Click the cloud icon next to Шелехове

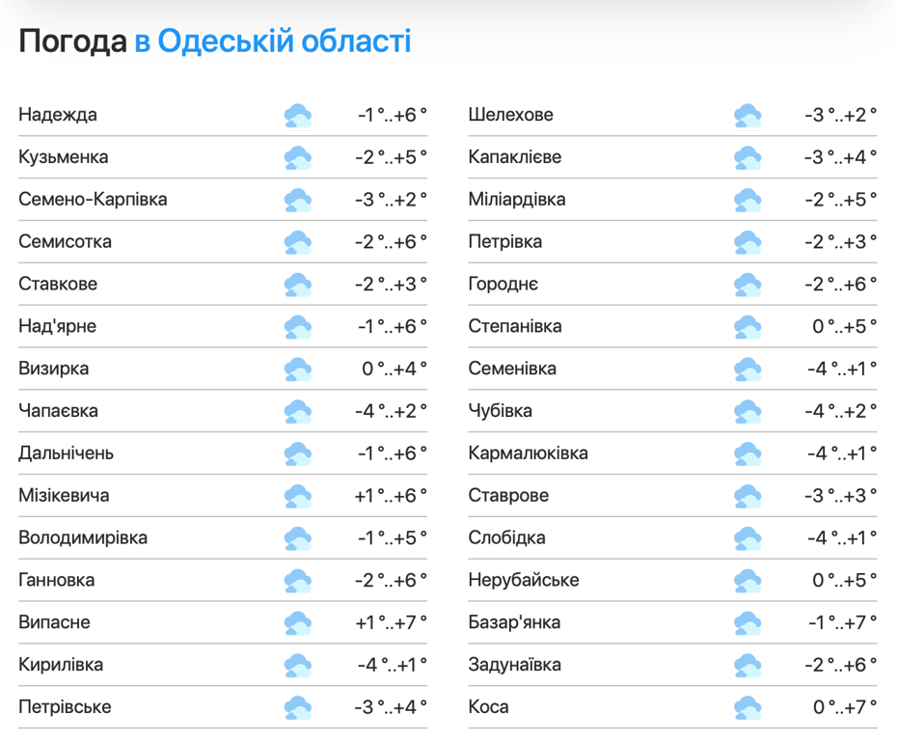click(747, 116)
